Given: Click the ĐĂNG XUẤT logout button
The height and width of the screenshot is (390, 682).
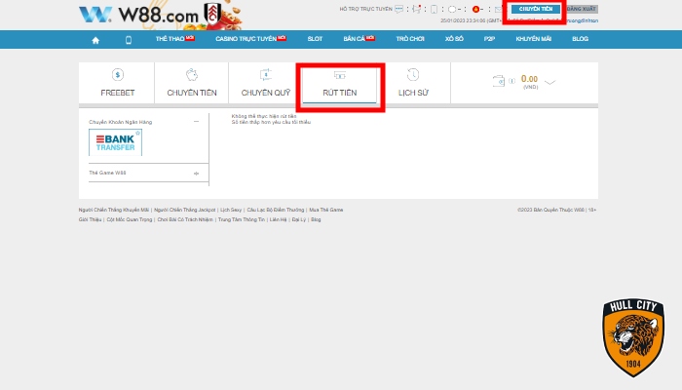Looking at the screenshot, I should pos(581,9).
